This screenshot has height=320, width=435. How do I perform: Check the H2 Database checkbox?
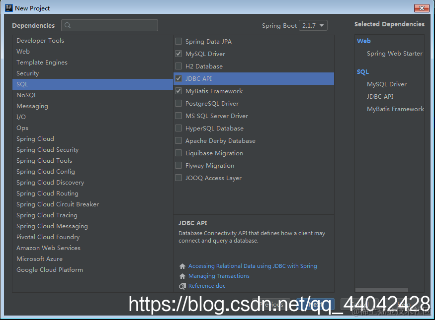[178, 66]
